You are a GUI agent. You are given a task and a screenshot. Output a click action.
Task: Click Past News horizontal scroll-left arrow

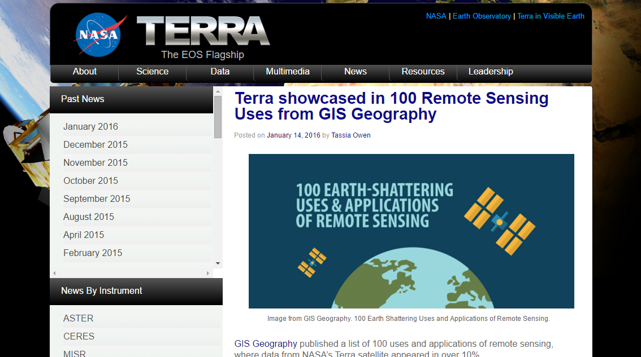54,273
